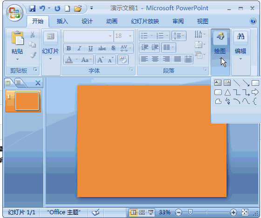Image resolution: width=261 pixels, height=218 pixels.
Task: Decrease font size with small A
Action: 111,60
